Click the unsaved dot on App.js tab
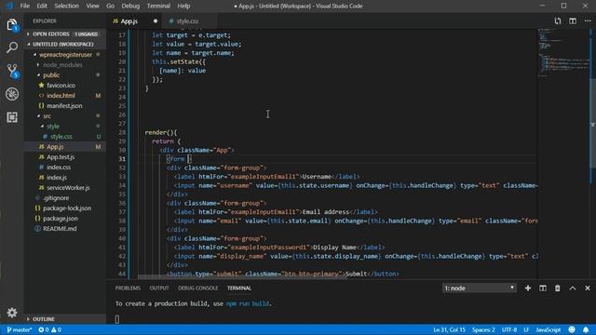Image resolution: width=596 pixels, height=335 pixels. (156, 21)
